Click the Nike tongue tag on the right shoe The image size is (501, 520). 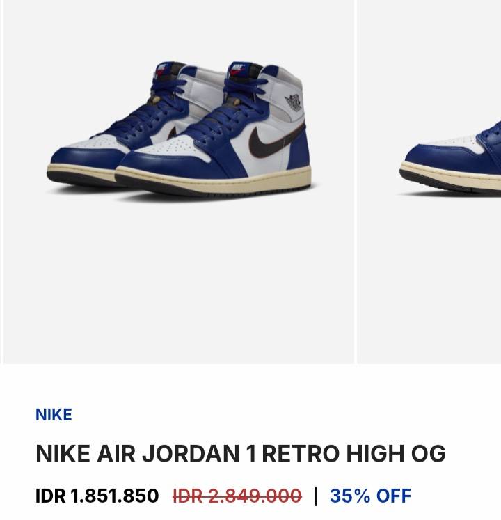(x=237, y=70)
